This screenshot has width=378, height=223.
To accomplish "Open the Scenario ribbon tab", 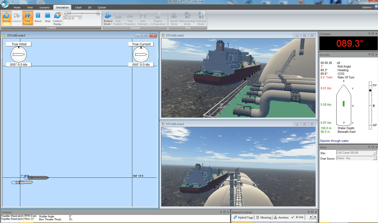I will click(x=44, y=8).
